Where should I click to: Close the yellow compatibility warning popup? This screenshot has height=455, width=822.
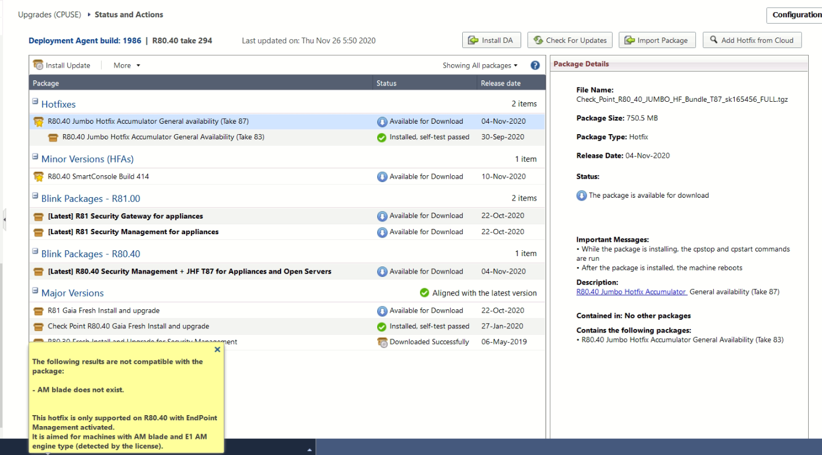217,349
